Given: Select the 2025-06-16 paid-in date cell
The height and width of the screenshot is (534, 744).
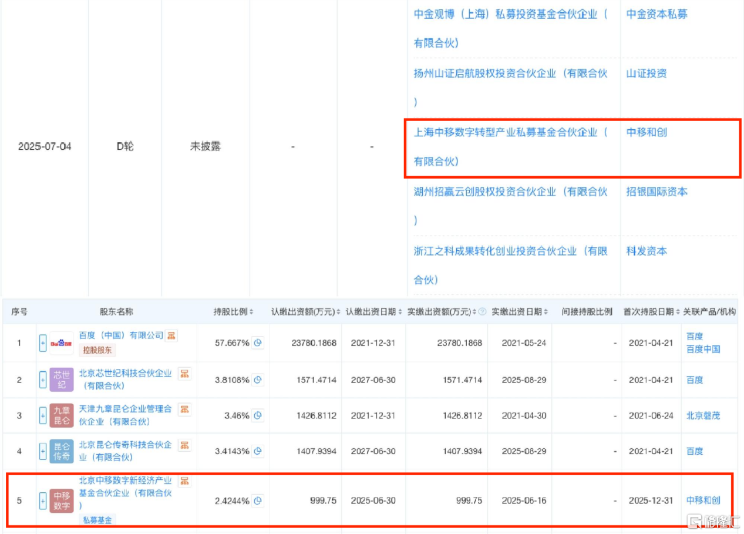Looking at the screenshot, I should click(524, 501).
